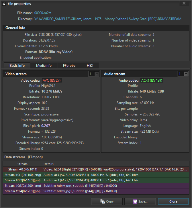Click the AC-3 (ID: 129) codec badge

[152, 81]
